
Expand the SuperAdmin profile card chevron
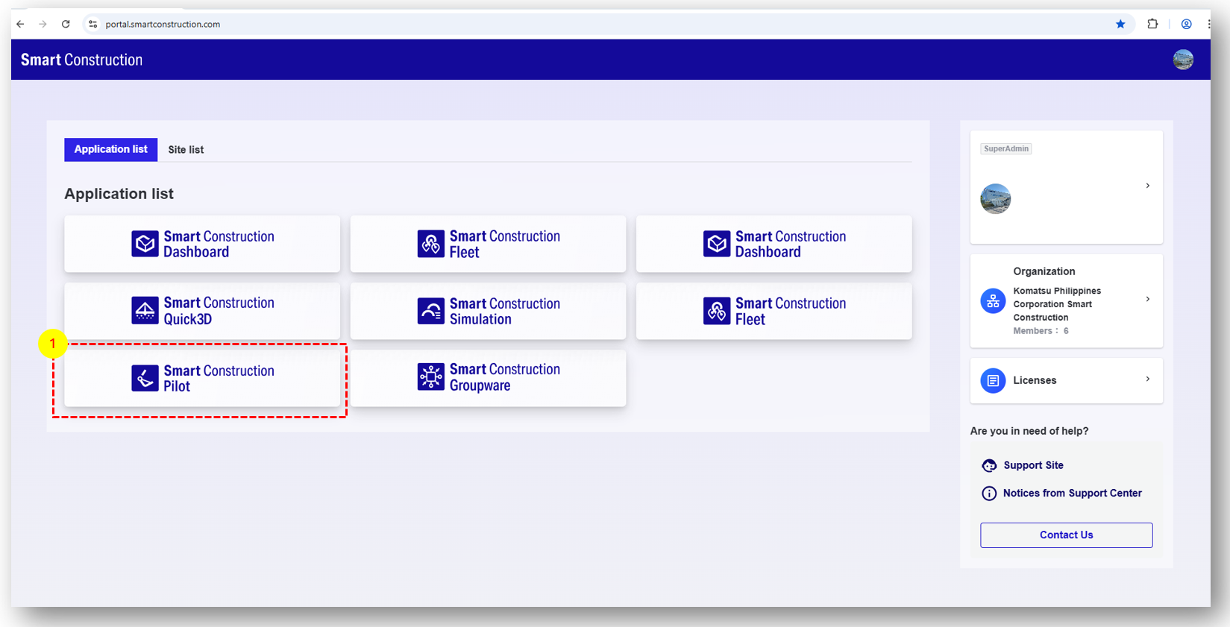click(1147, 186)
